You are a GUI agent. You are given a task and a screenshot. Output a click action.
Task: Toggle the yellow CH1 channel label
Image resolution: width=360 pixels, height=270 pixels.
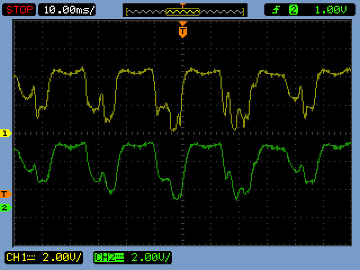coord(15,258)
